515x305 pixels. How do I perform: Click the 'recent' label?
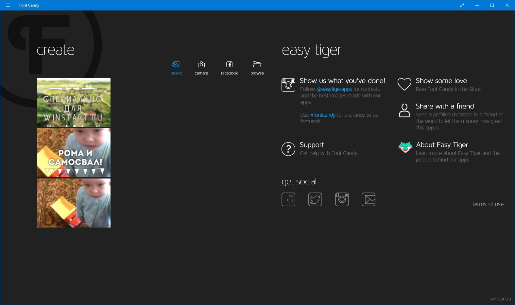[176, 73]
